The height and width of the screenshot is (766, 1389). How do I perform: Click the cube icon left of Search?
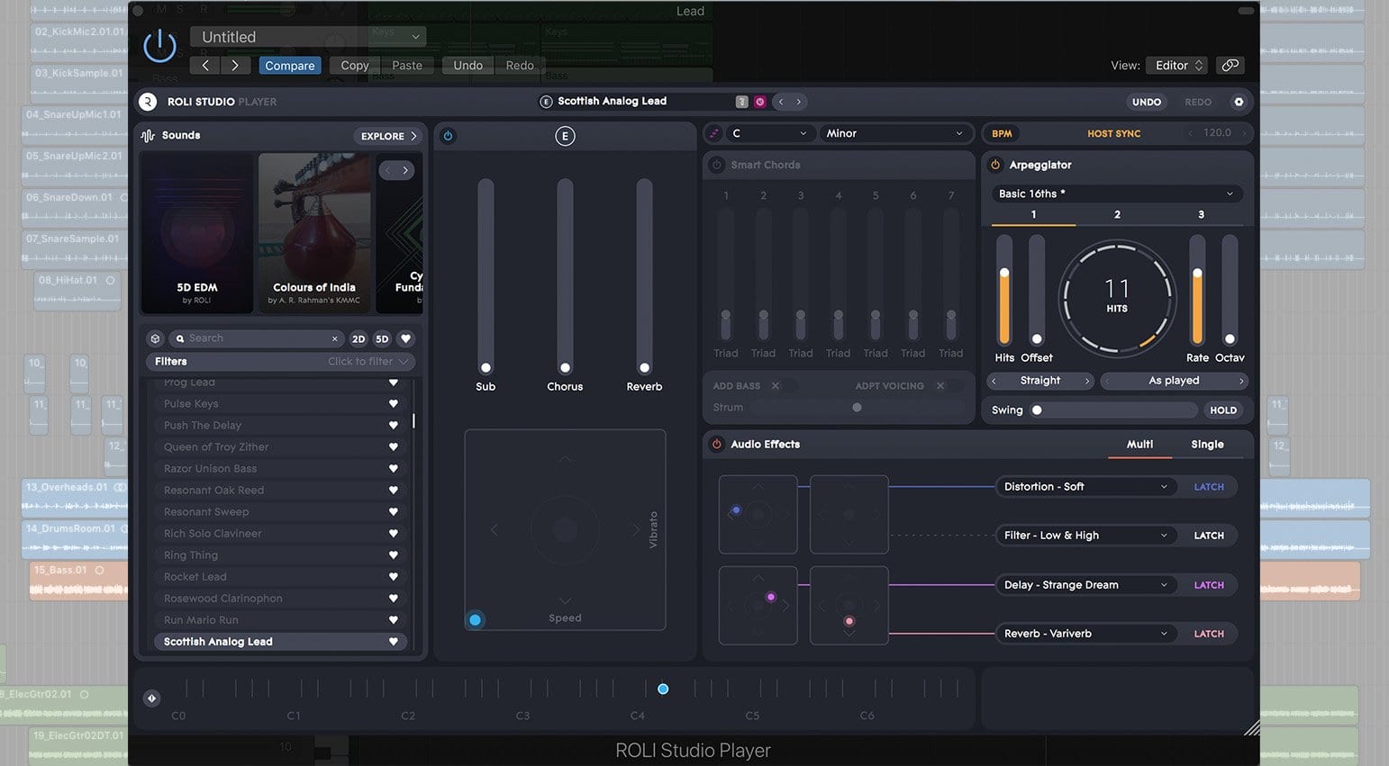click(x=155, y=338)
